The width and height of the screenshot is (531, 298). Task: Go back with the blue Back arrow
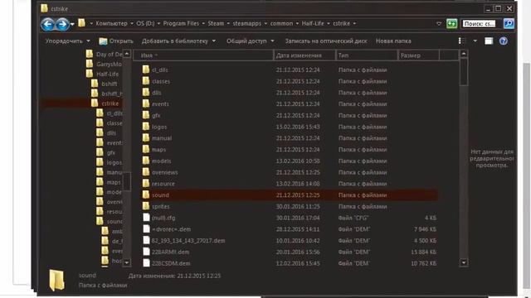pos(48,24)
